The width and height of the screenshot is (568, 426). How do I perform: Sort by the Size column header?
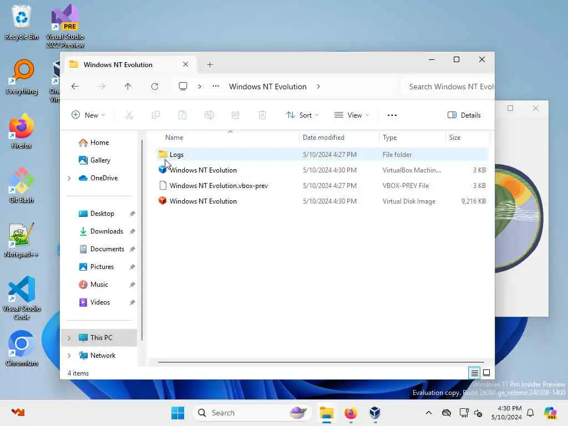click(455, 138)
